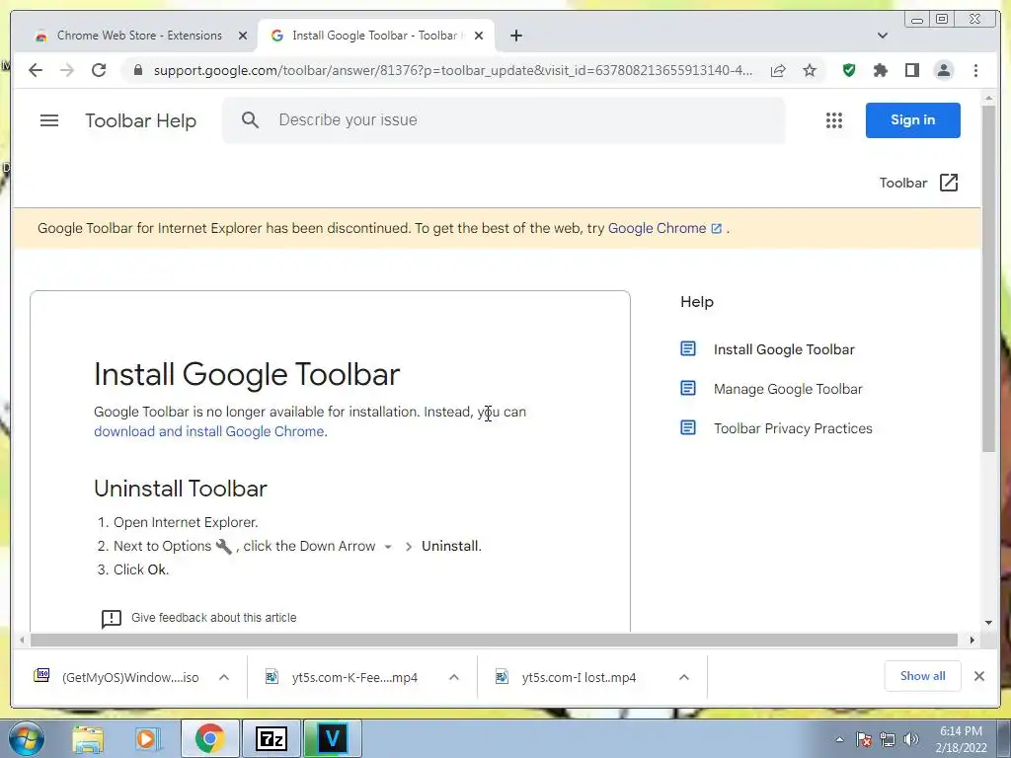Open the Toolbar Help hamburger menu
The width and height of the screenshot is (1011, 758).
pyautogui.click(x=49, y=120)
